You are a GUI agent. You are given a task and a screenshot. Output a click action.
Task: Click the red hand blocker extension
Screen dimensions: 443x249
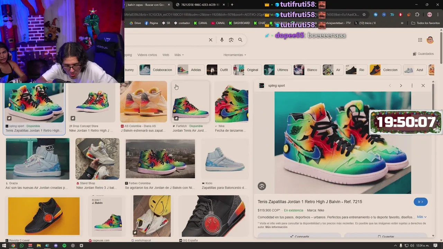[400, 15]
